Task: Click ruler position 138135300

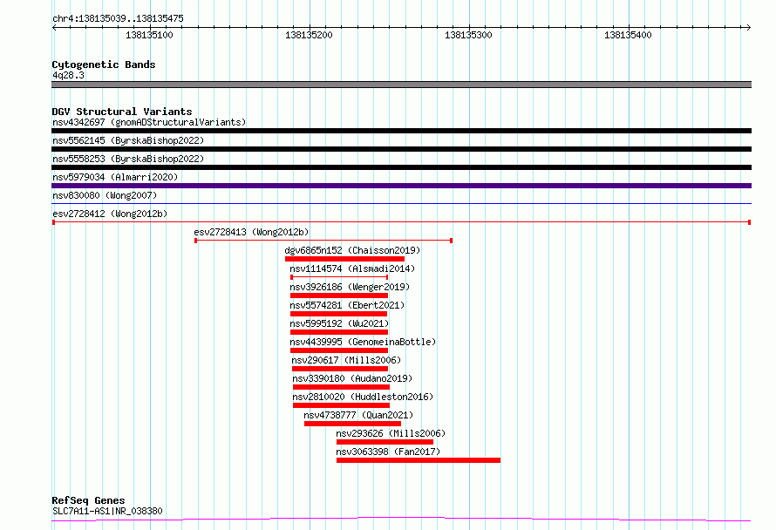Action: coord(468,35)
